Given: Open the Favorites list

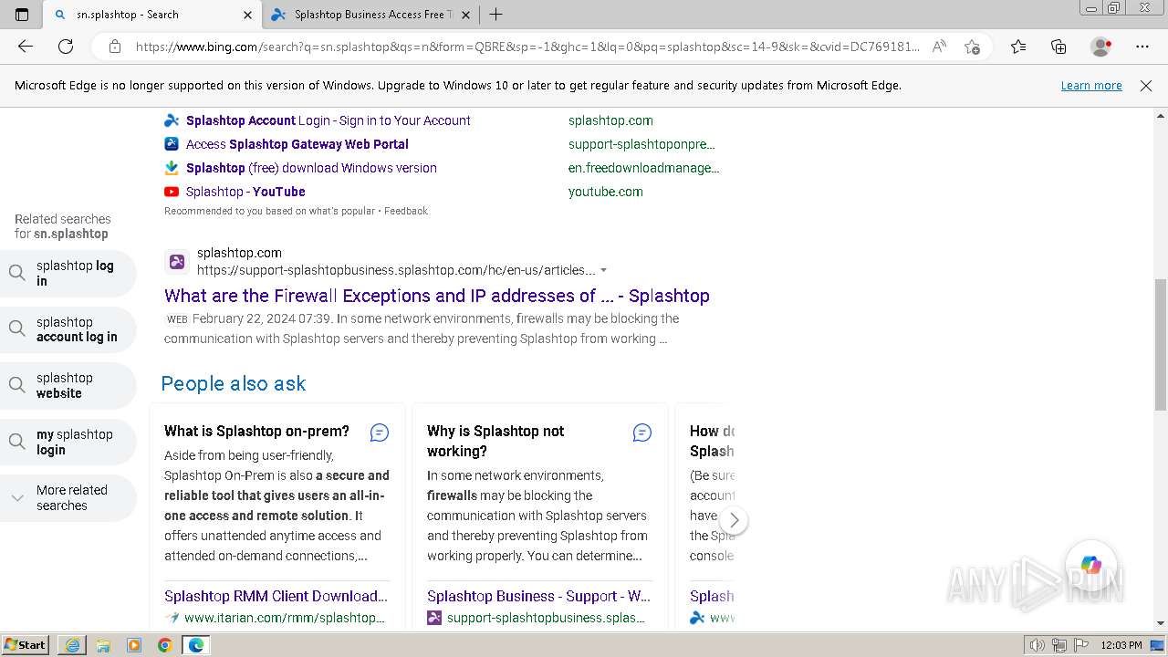Looking at the screenshot, I should tap(1018, 47).
